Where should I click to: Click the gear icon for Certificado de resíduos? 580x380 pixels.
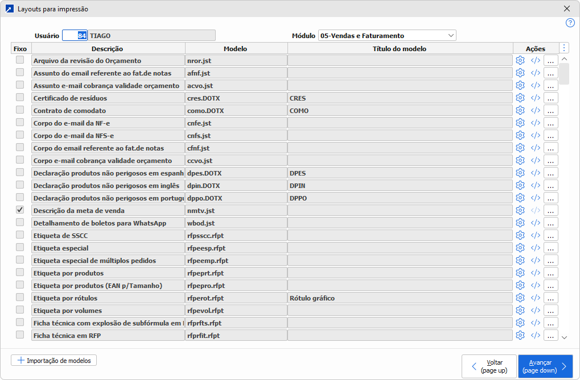520,98
